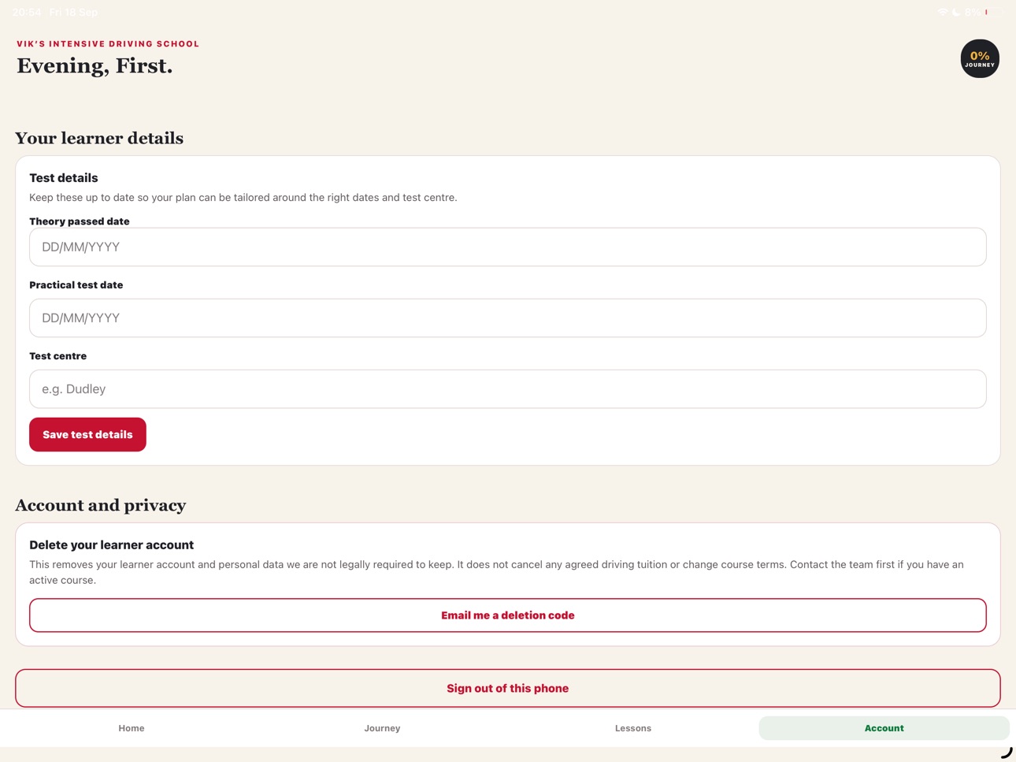This screenshot has width=1016, height=762.
Task: Focus the Theory passed date field
Action: 507,247
